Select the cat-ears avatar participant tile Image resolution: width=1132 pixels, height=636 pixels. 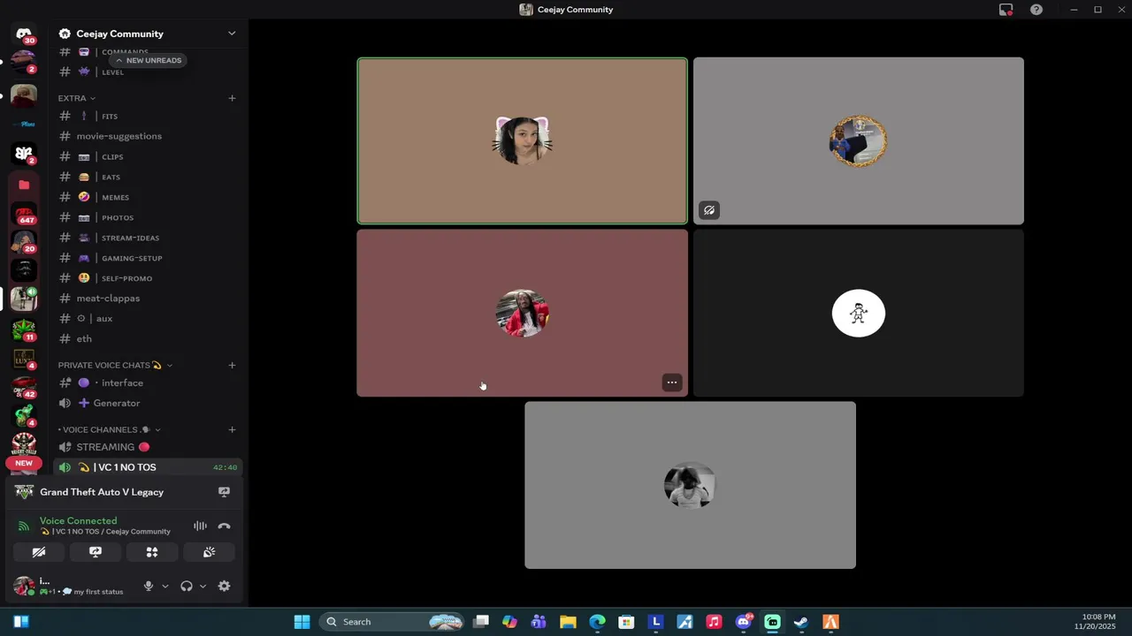click(x=522, y=140)
